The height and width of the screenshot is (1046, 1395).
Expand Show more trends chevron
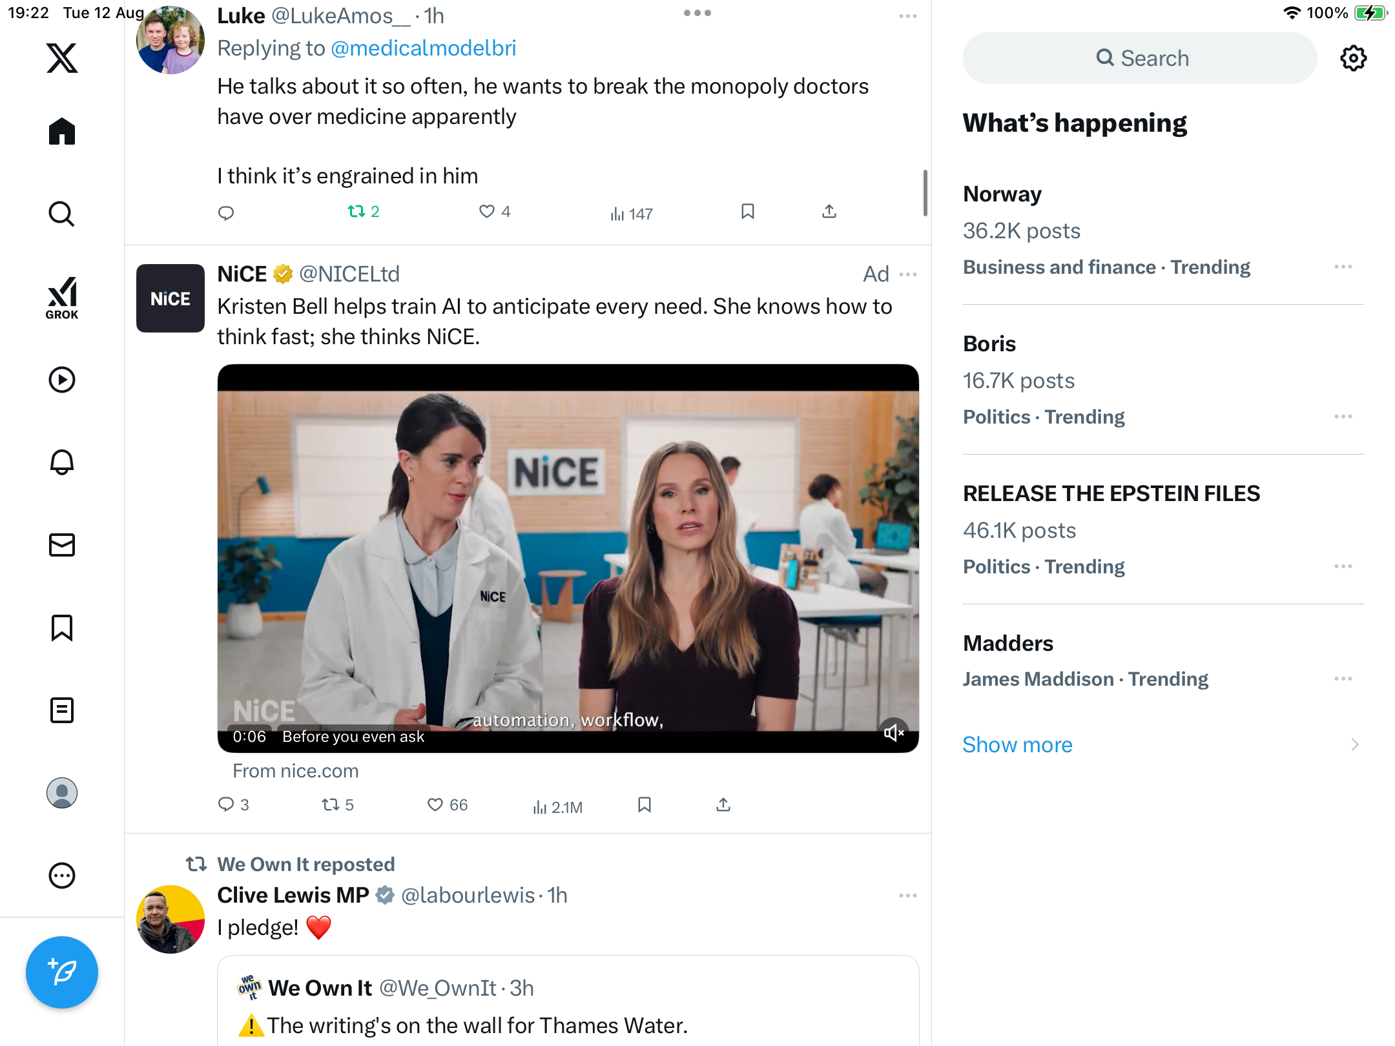1354,744
